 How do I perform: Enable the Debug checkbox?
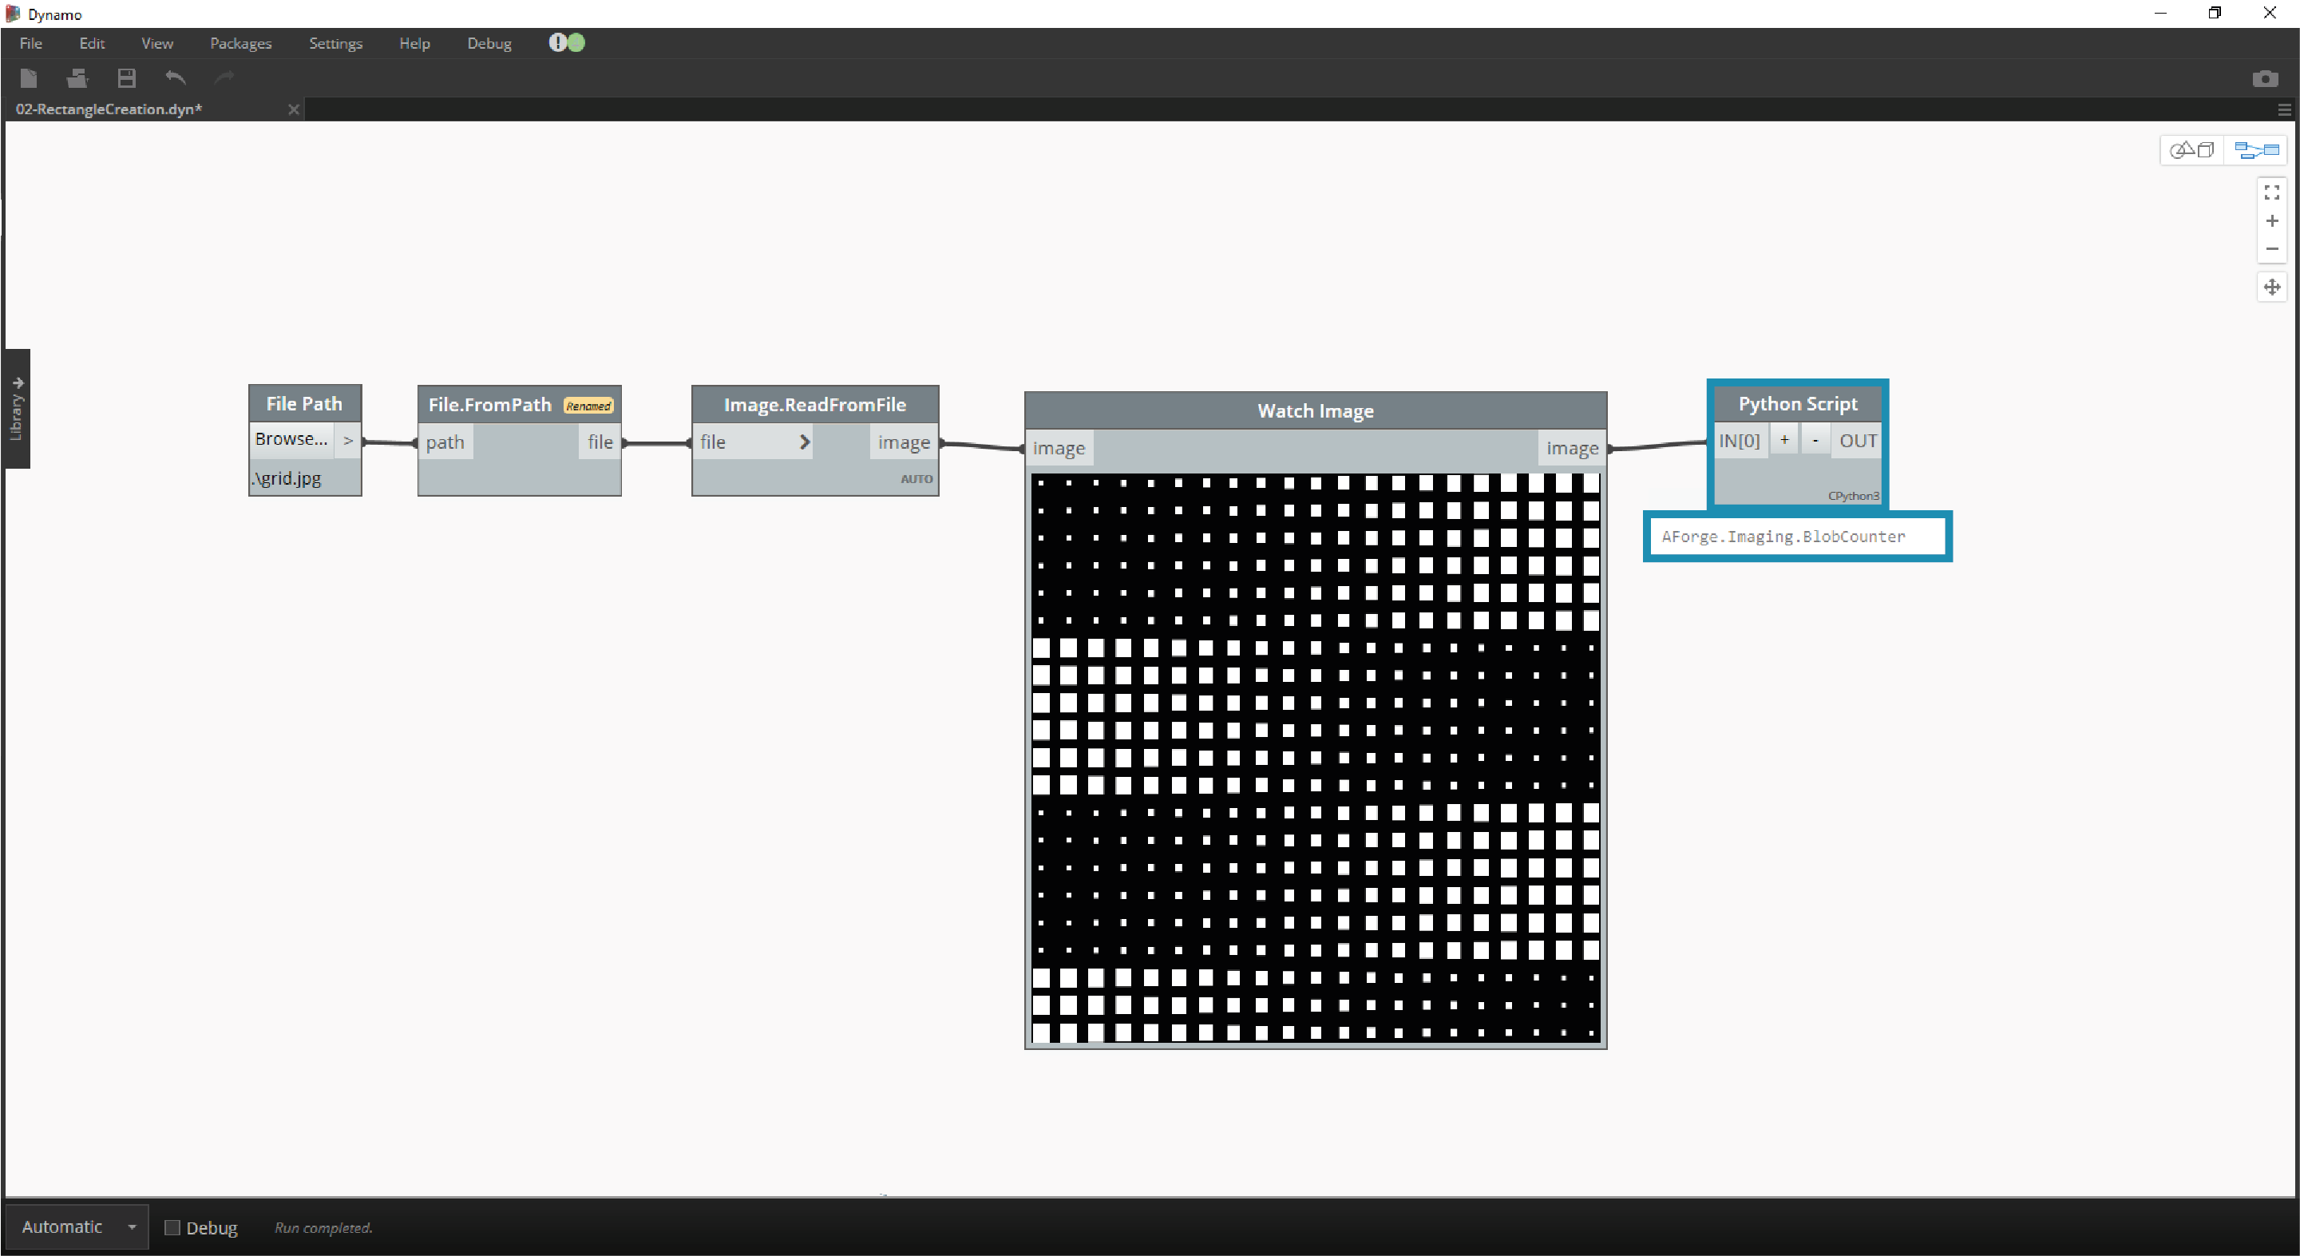[x=172, y=1227]
